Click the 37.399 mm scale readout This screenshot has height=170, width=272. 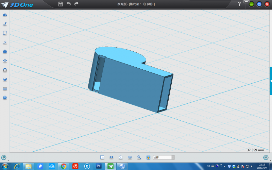click(255, 150)
